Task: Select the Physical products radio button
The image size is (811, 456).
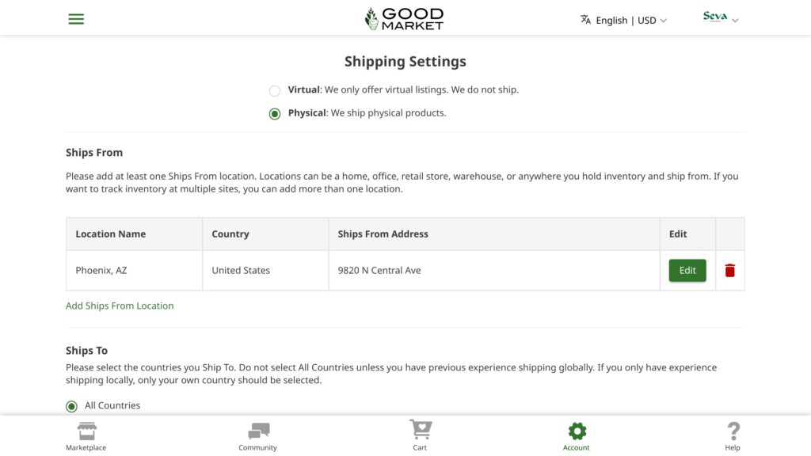Action: [x=275, y=114]
